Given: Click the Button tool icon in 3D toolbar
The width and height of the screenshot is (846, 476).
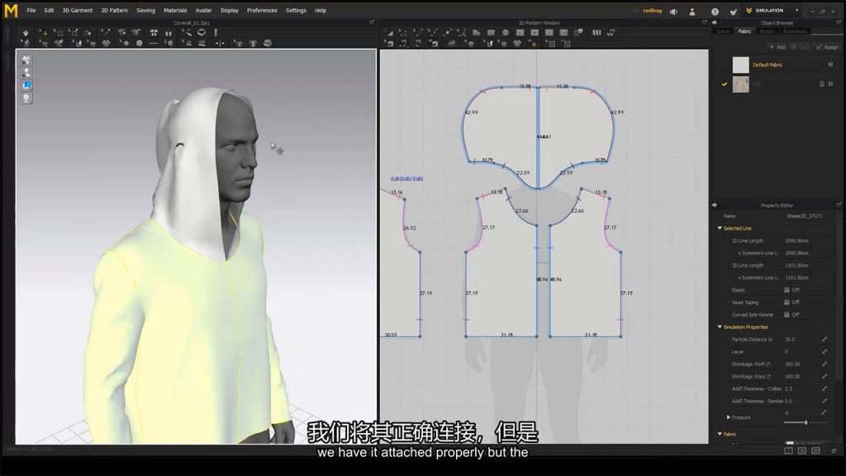Looking at the screenshot, I should click(x=139, y=43).
